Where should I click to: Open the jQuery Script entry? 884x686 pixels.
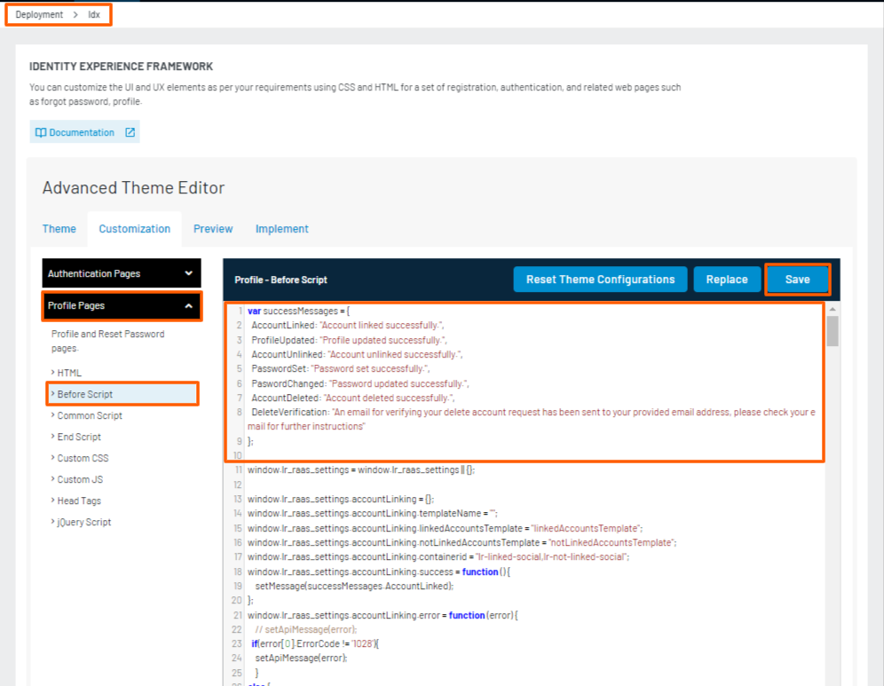pos(84,522)
